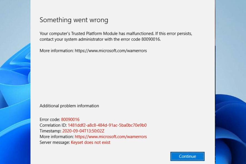The image size is (246, 164).
Task: Click the Additional problem information section label
Action: tap(69, 106)
